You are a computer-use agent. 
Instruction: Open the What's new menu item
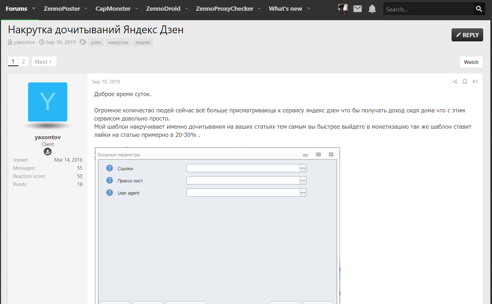click(x=285, y=9)
